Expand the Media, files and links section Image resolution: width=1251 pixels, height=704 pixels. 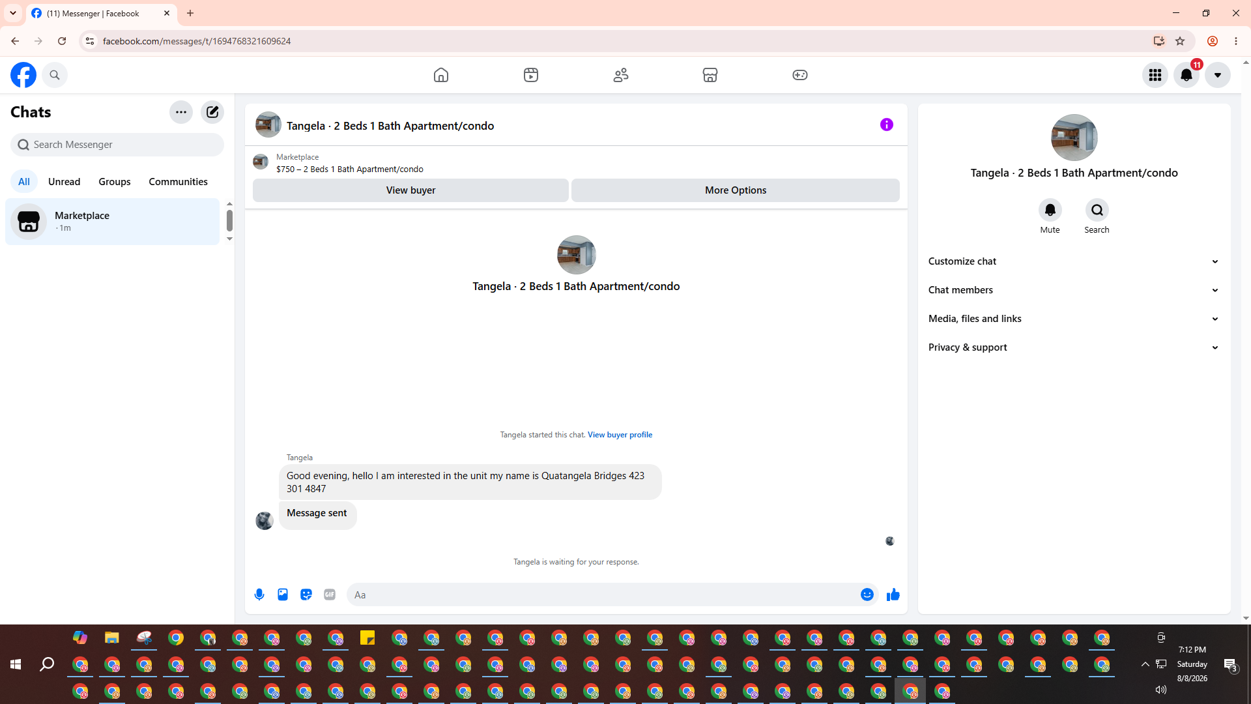[1074, 319]
